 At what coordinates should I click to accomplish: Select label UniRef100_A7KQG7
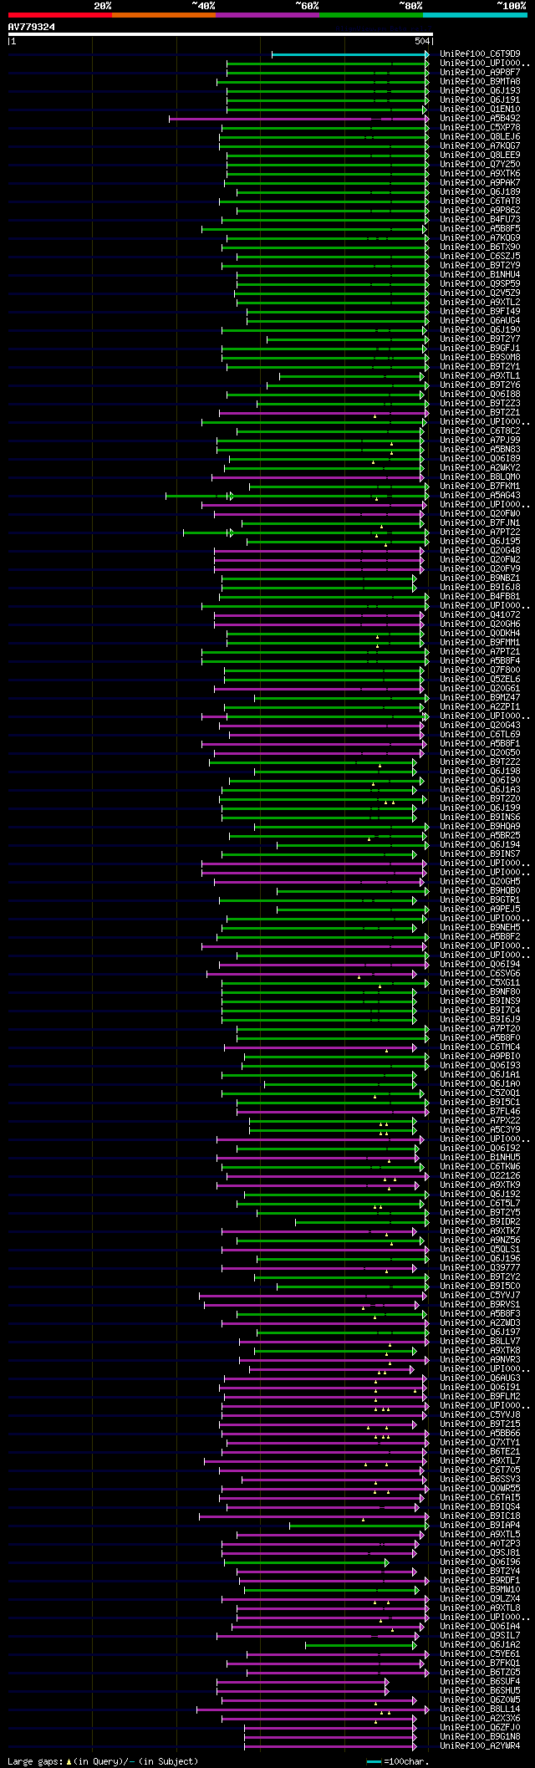point(480,146)
